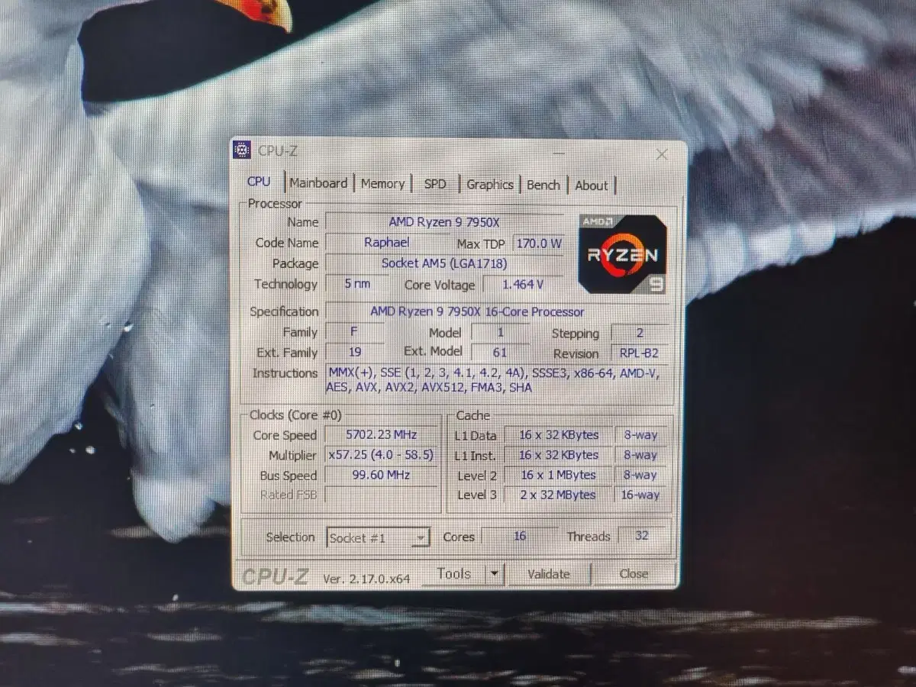Click the Cores value 16
The width and height of the screenshot is (916, 687).
(520, 536)
